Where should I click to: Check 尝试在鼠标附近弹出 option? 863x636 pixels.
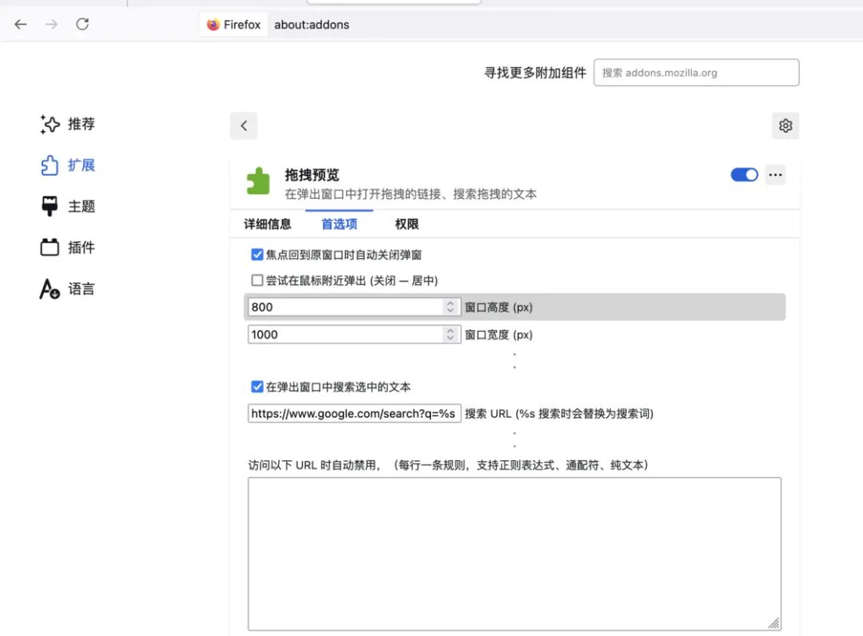[257, 280]
